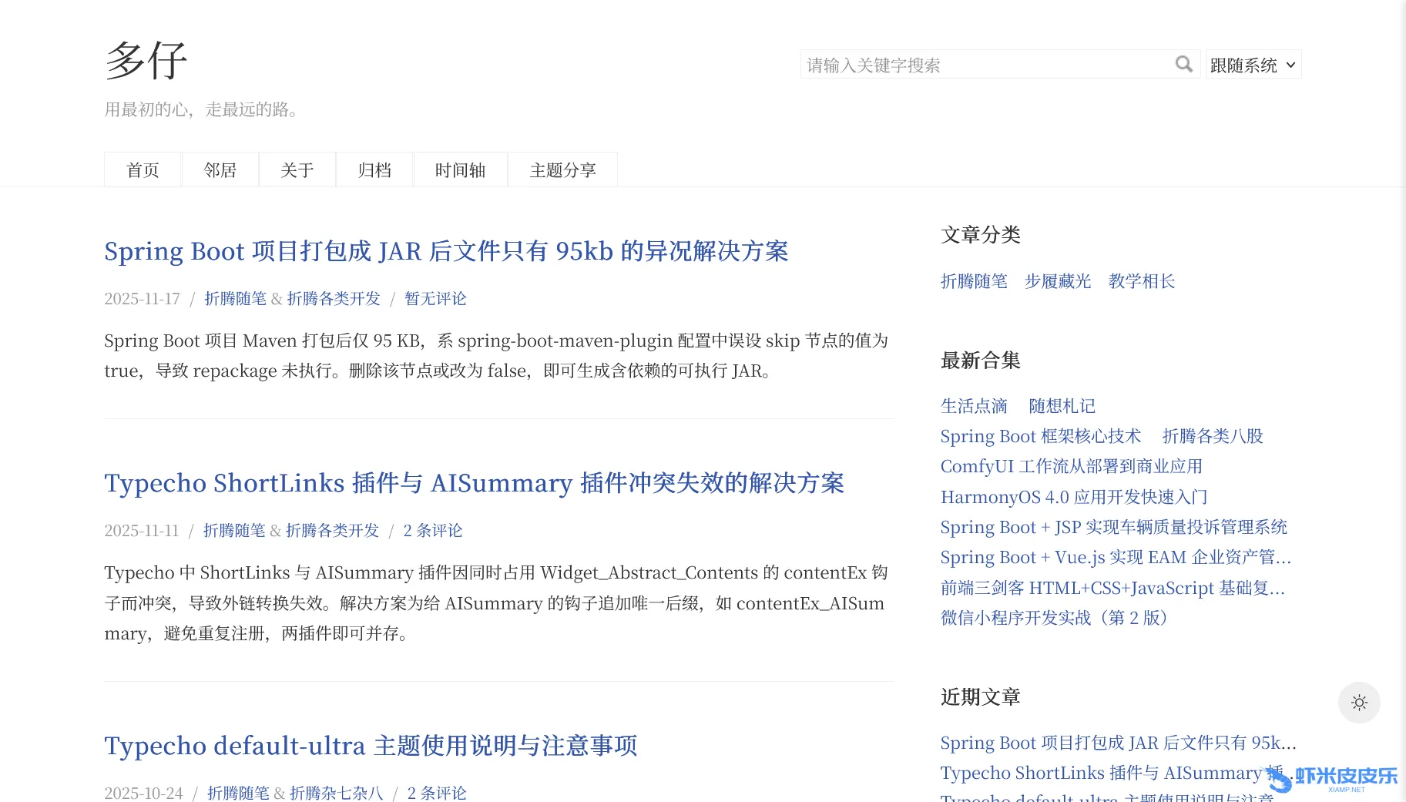Viewport: 1406px width, 802px height.
Task: Open the 跟随系统 theme dropdown
Action: [x=1253, y=65]
